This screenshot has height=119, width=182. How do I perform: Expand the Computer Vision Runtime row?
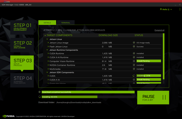pyautogui.click(x=48, y=61)
